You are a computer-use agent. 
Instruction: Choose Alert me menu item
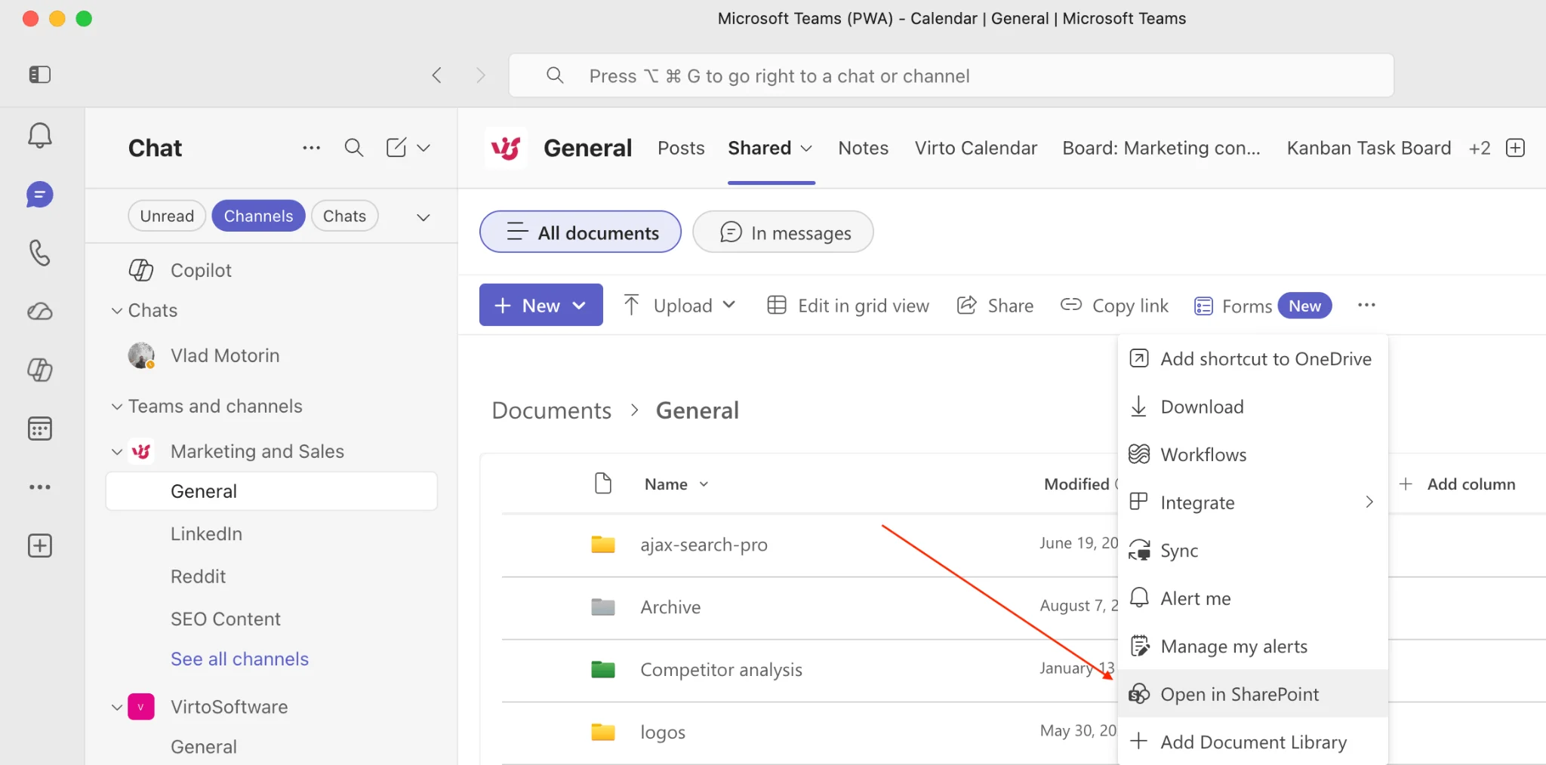[x=1253, y=598]
